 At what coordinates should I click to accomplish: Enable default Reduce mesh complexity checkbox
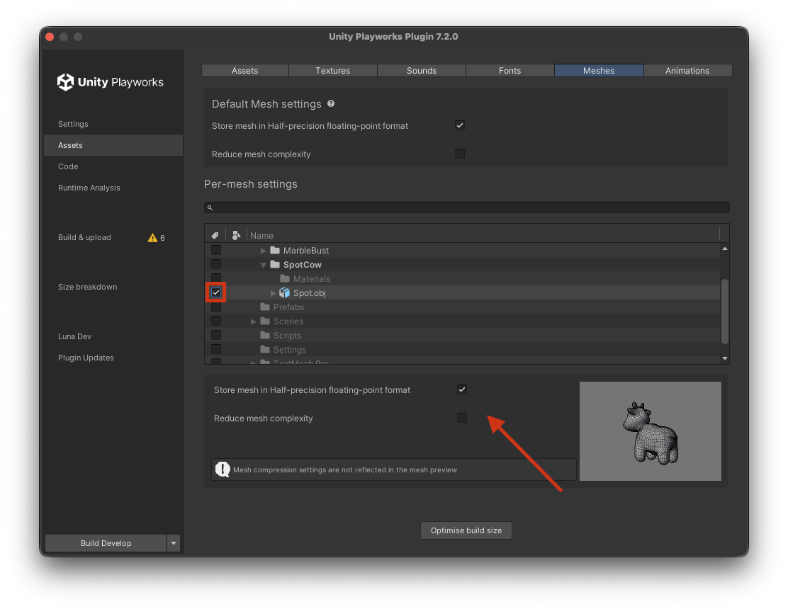click(460, 154)
